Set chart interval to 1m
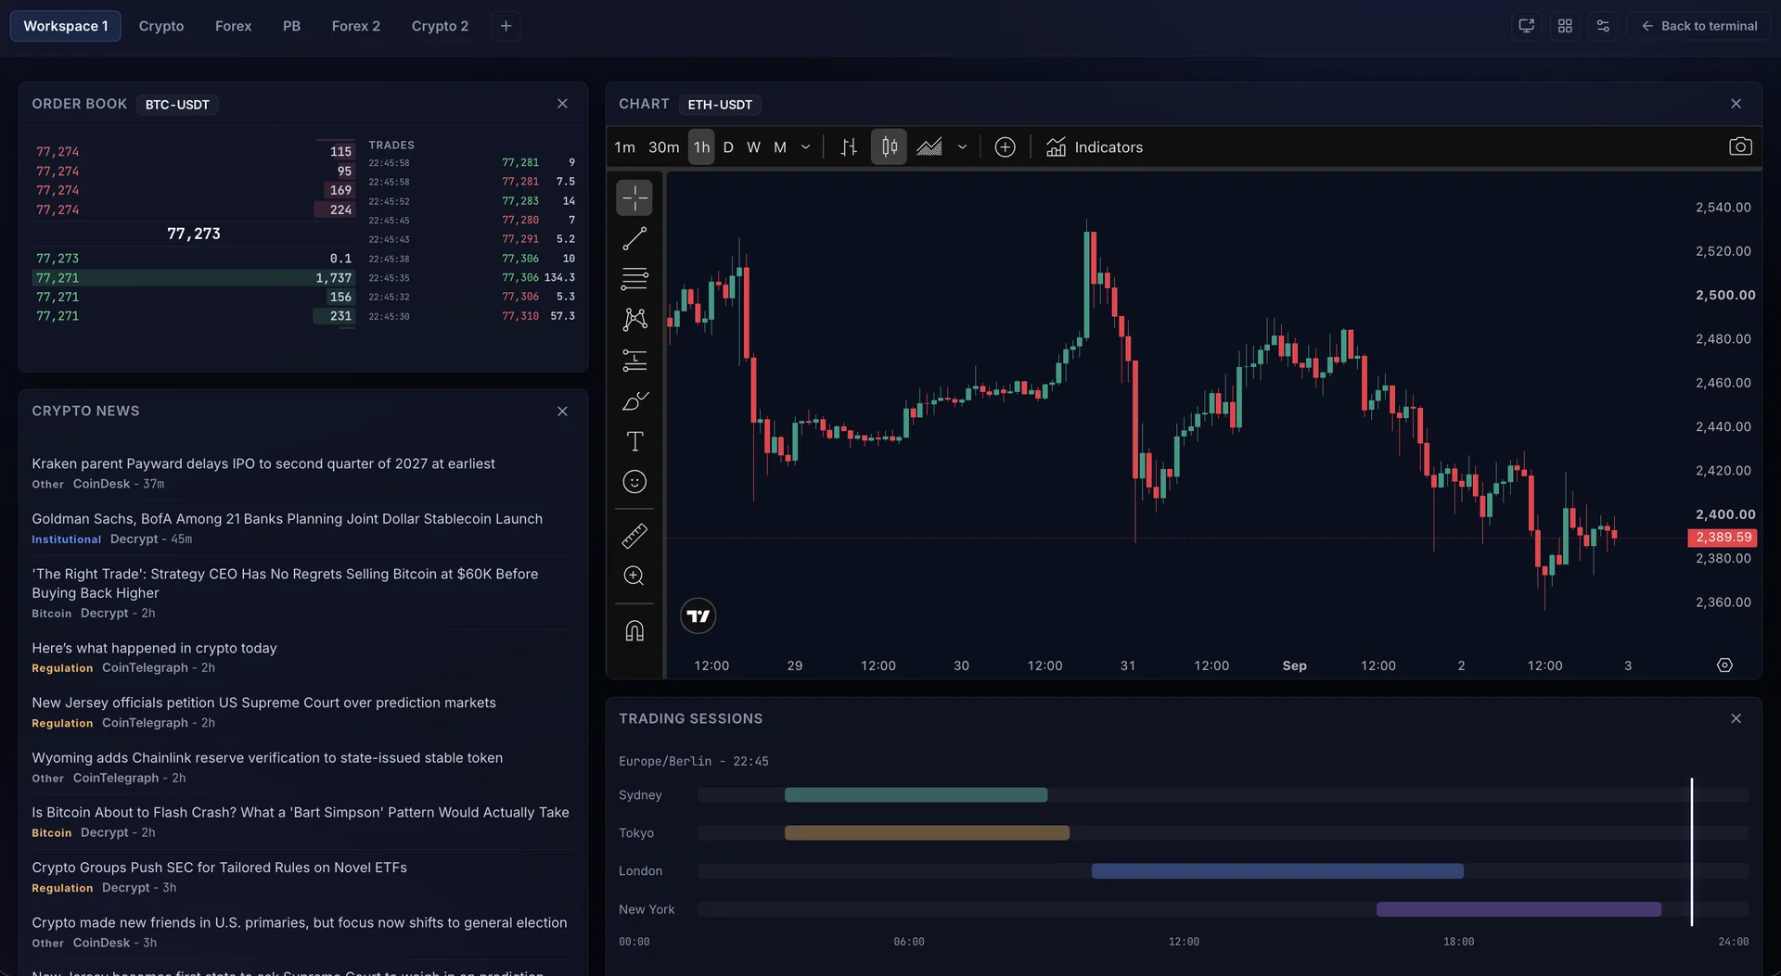The image size is (1781, 976). 624,147
